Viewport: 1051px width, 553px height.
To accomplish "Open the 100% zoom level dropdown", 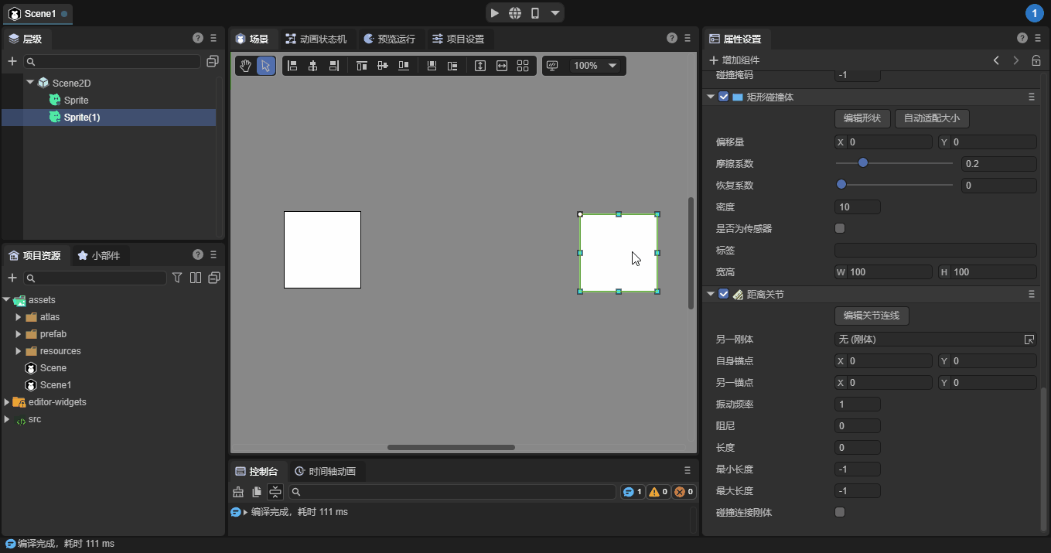I will click(x=595, y=66).
